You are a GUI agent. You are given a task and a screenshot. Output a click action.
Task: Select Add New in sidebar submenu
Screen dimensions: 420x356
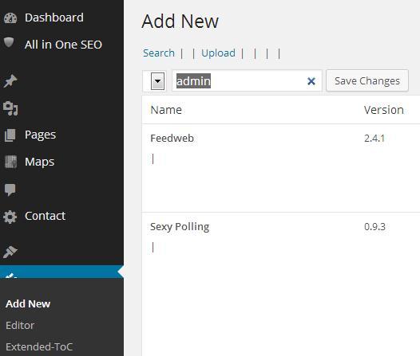pyautogui.click(x=28, y=303)
